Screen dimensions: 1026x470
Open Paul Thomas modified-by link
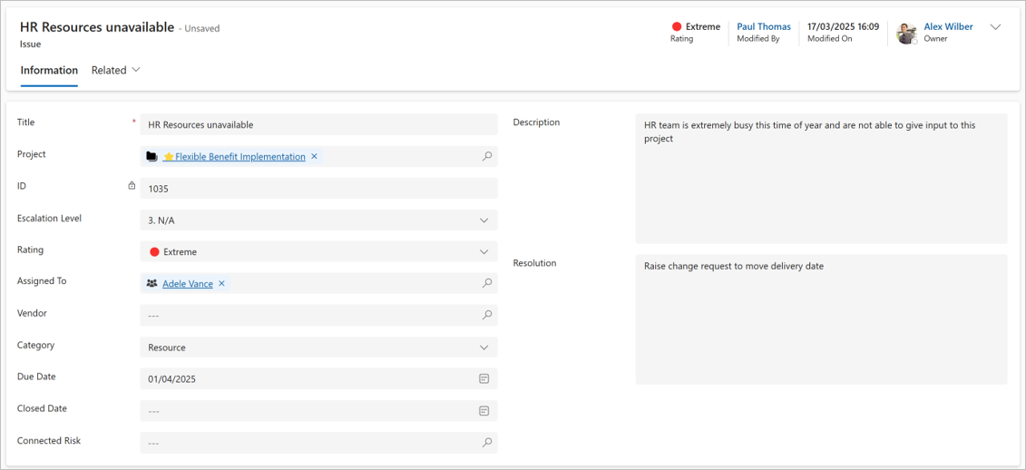tap(764, 27)
